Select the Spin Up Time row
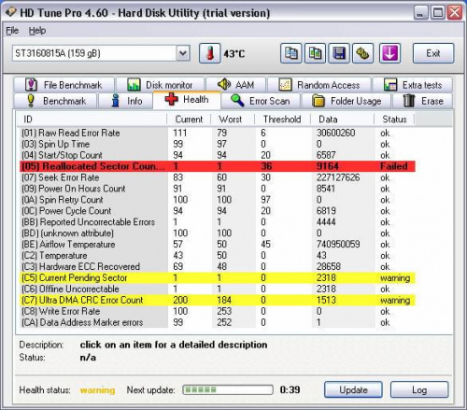467x410 pixels. pyautogui.click(x=217, y=144)
